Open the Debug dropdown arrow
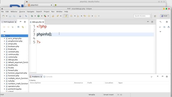The height and width of the screenshot is (97, 172). 35,16
